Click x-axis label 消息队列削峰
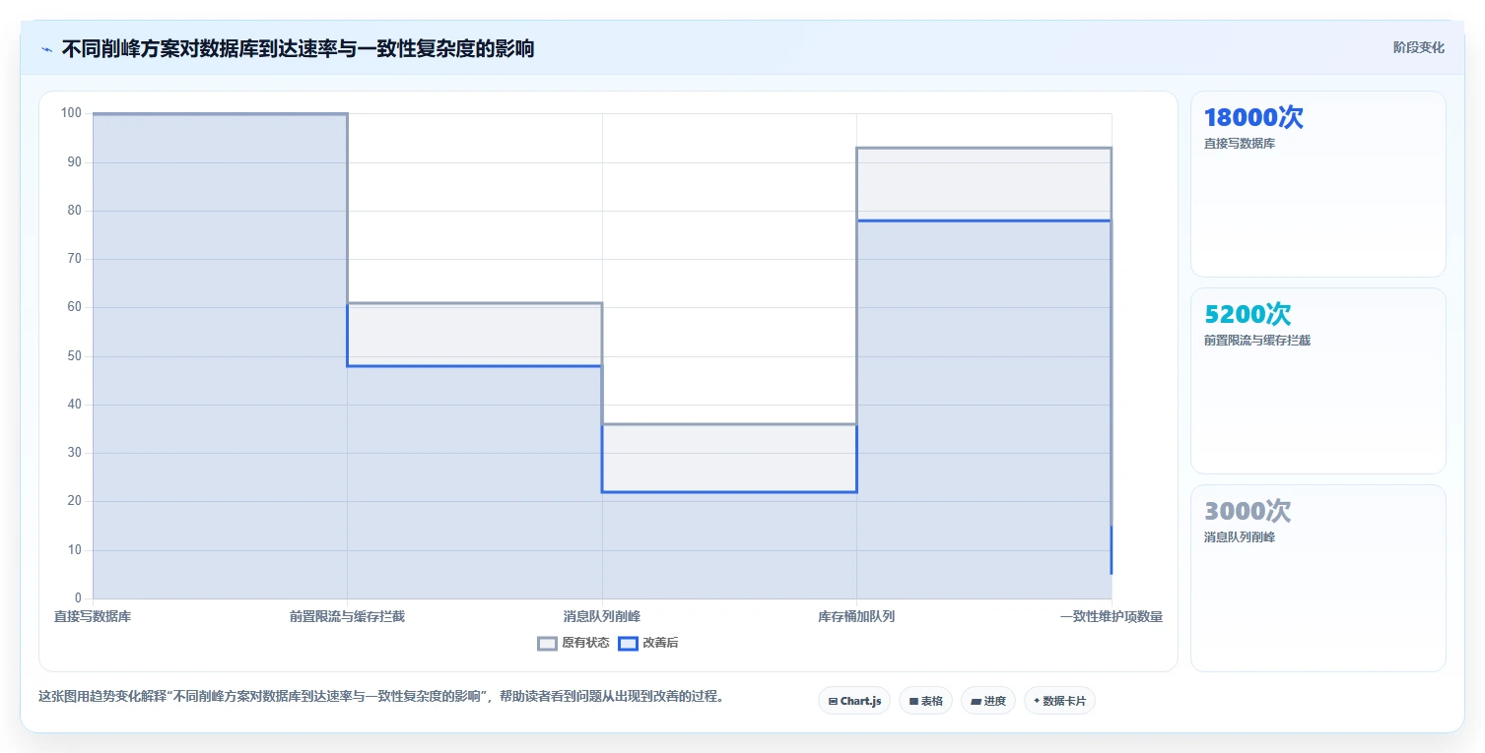This screenshot has width=1485, height=753. click(x=602, y=617)
